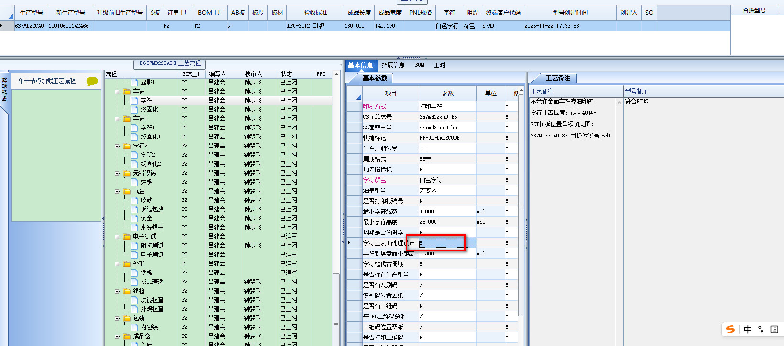Click the document icon beside 水洗烘干
The height and width of the screenshot is (346, 784).
coord(134,227)
